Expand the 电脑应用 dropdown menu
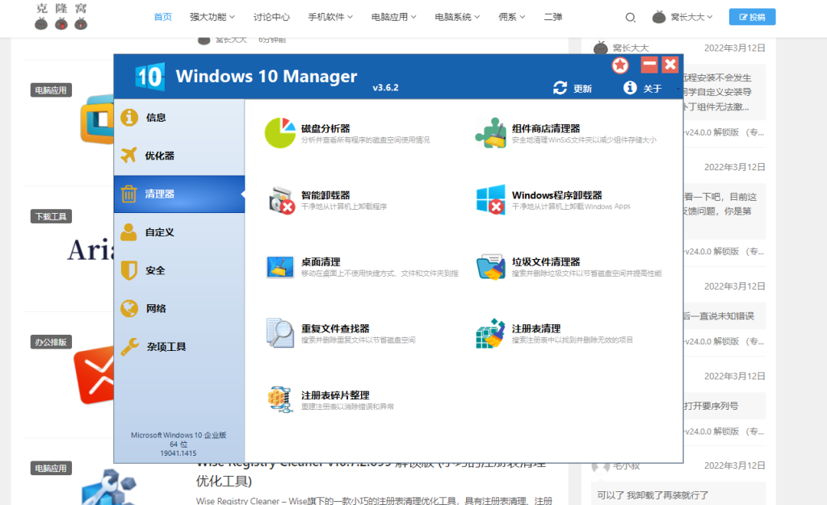 click(x=394, y=17)
